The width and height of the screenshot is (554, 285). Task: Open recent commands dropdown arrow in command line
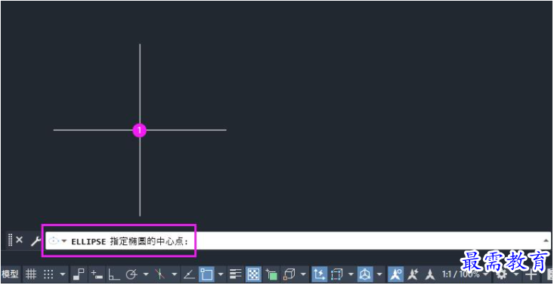click(x=64, y=241)
